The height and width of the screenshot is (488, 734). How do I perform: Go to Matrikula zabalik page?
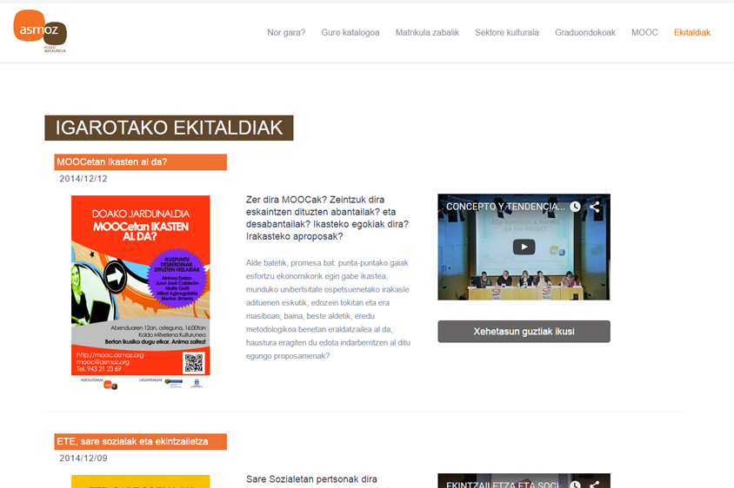click(427, 33)
